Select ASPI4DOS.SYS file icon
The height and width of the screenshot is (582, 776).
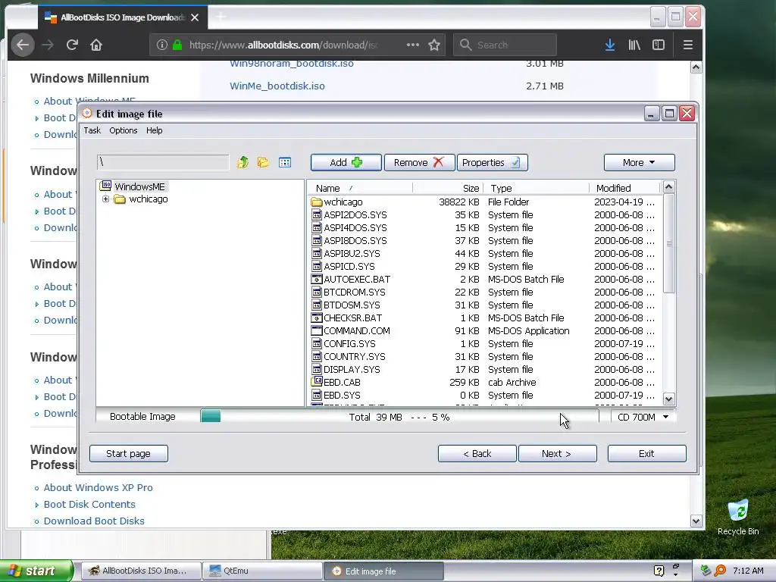click(317, 227)
